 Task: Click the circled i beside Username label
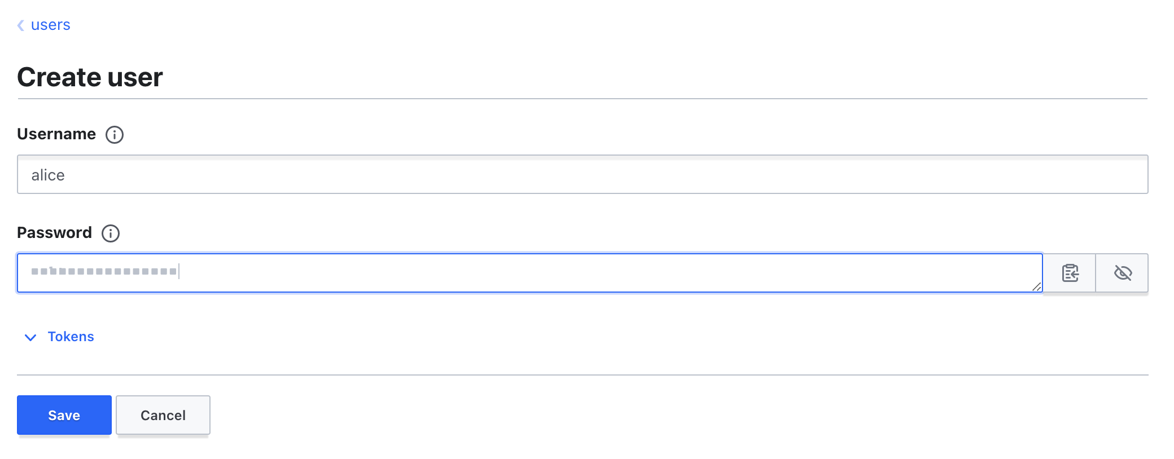pos(113,134)
